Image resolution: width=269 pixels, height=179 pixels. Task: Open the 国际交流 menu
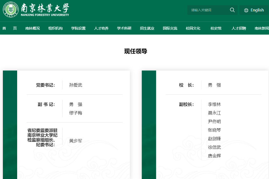pyautogui.click(x=170, y=28)
